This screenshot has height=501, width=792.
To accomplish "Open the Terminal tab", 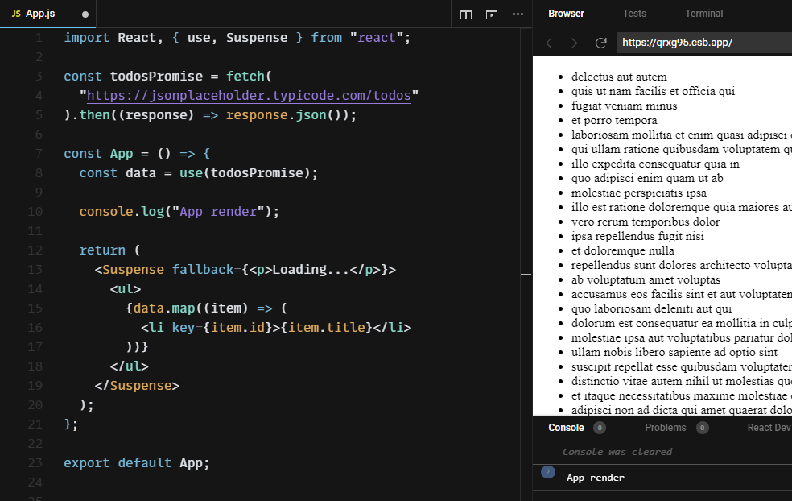I will (703, 13).
